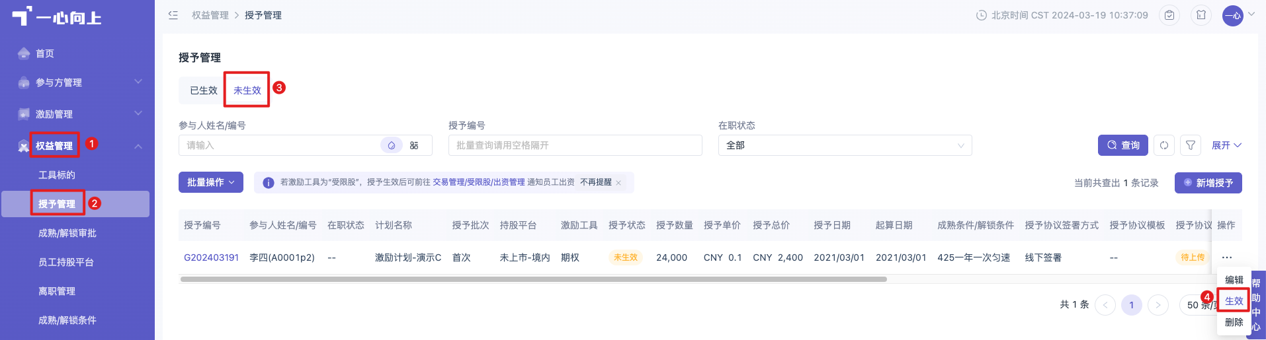Click the 计划名称 column header
Screen dimensions: 1266x340
(394, 225)
